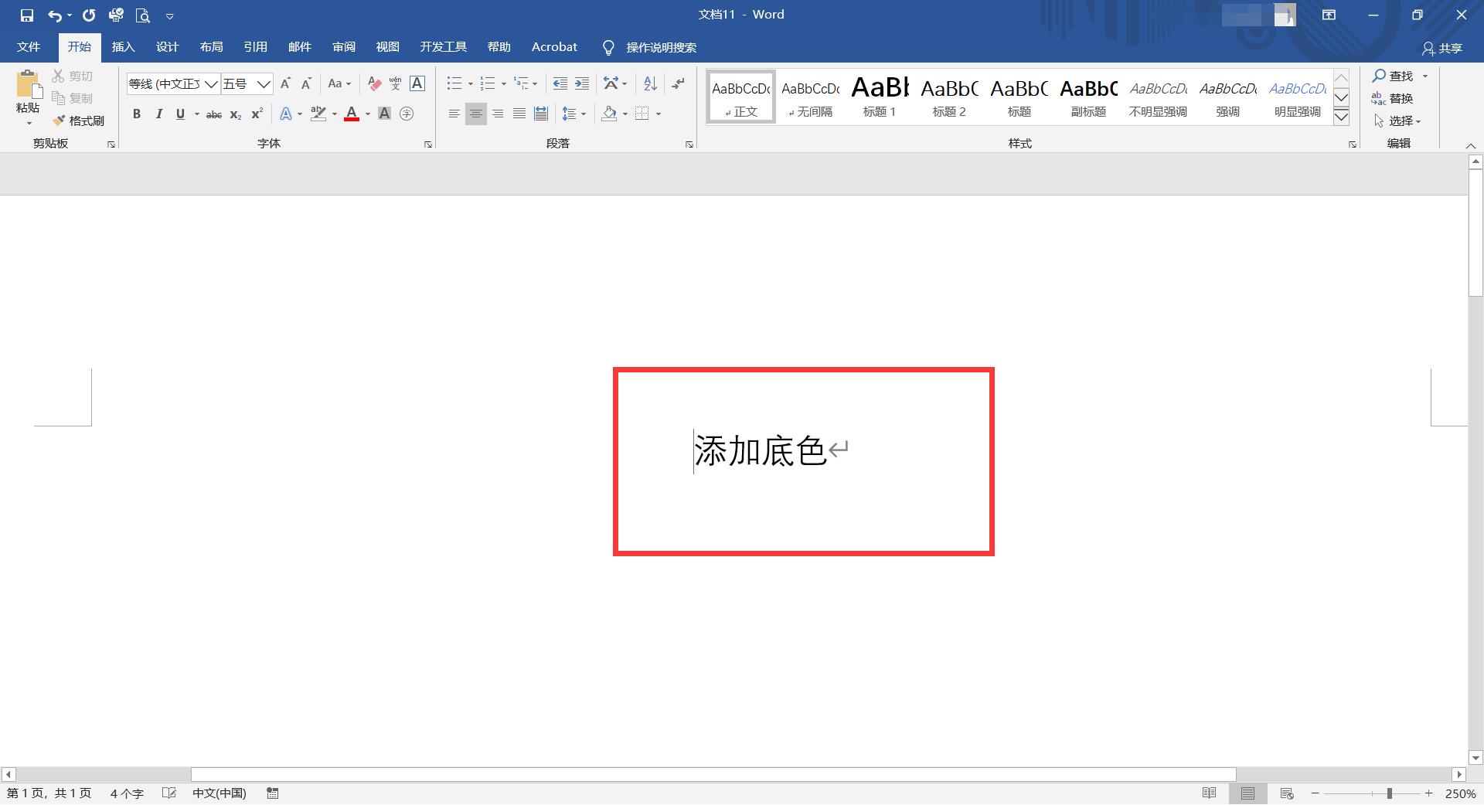Open spelling check icon in status bar
Image resolution: width=1484 pixels, height=805 pixels.
coord(169,793)
